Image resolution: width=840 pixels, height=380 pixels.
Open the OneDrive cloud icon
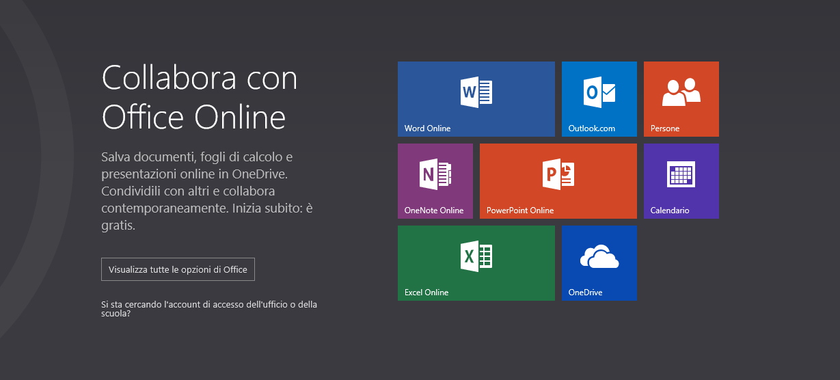coord(599,256)
